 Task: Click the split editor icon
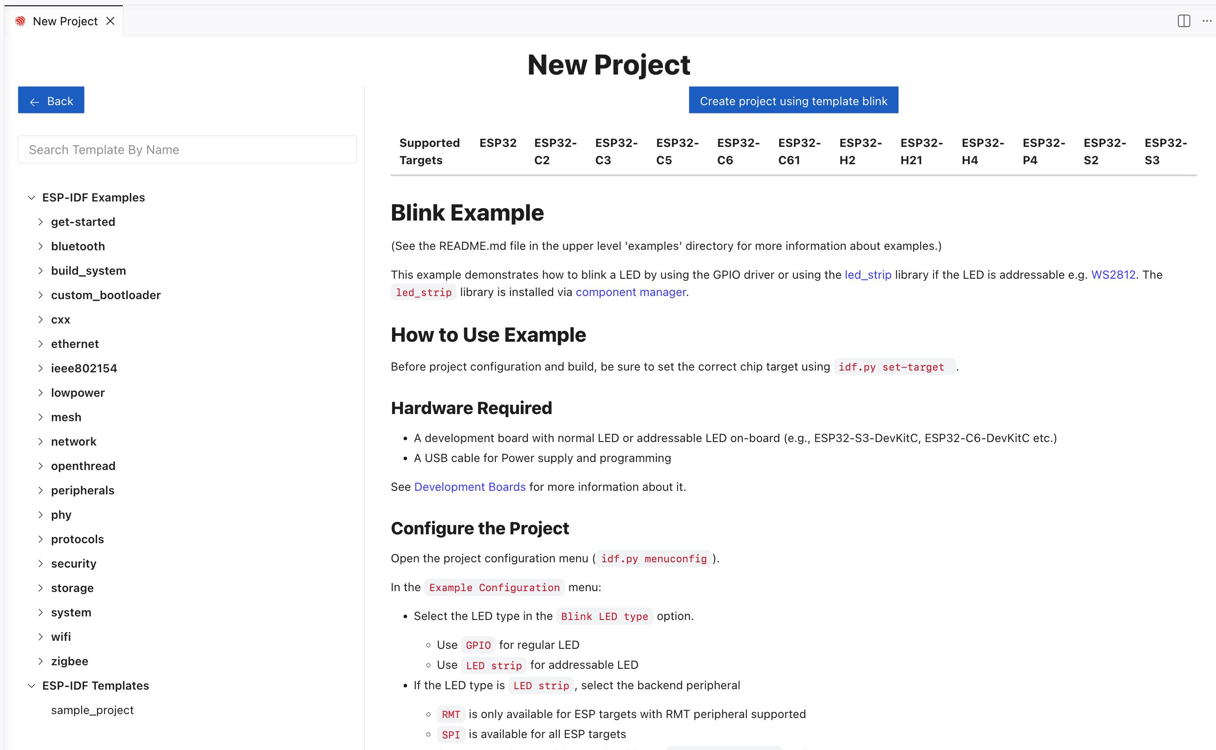tap(1183, 21)
